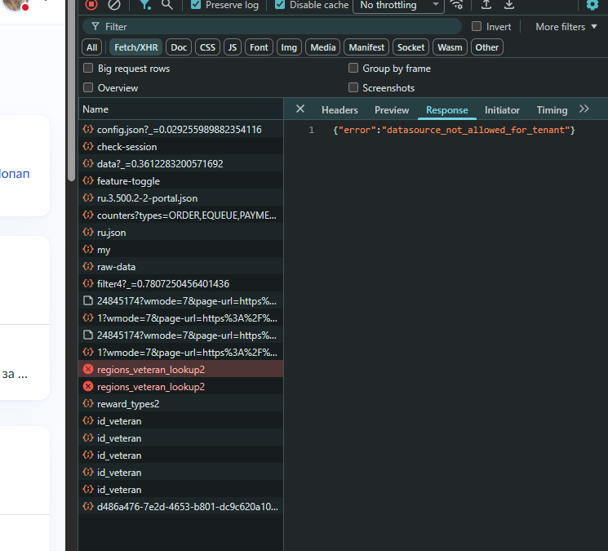
Task: Stop recording network log
Action: pos(91,4)
